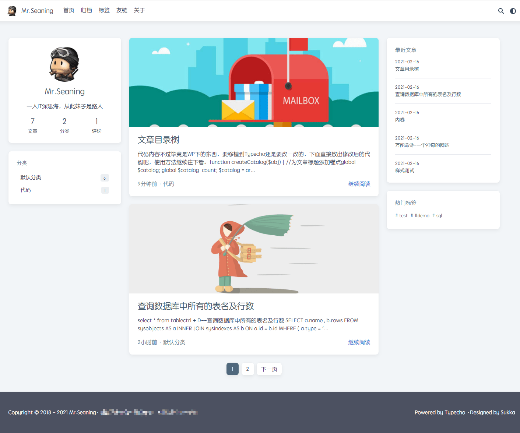Open the search magnifier icon
Screen dimensions: 520x433
501,11
